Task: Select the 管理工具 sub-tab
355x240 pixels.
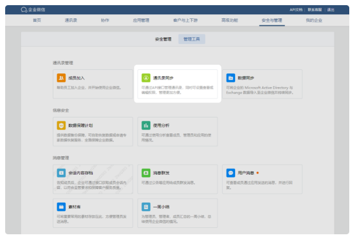Action: pyautogui.click(x=192, y=39)
